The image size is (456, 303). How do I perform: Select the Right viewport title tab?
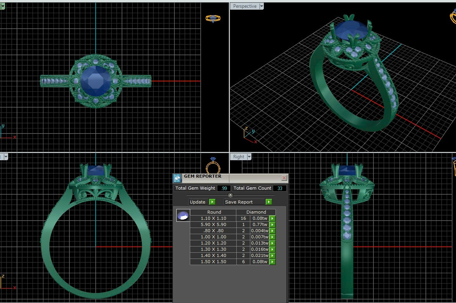coord(239,157)
